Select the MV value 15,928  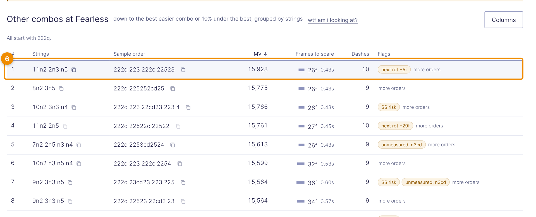point(258,69)
